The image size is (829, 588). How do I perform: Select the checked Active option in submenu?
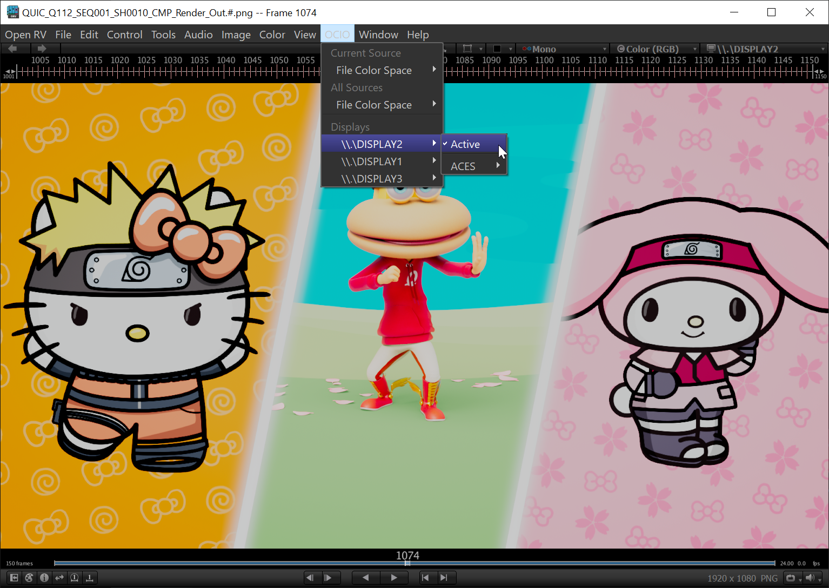(x=474, y=144)
